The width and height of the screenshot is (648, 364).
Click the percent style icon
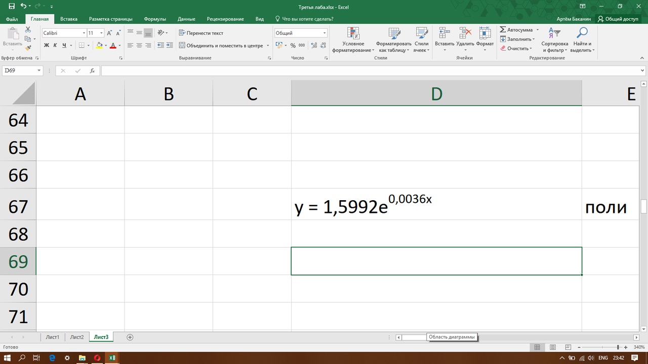click(293, 45)
